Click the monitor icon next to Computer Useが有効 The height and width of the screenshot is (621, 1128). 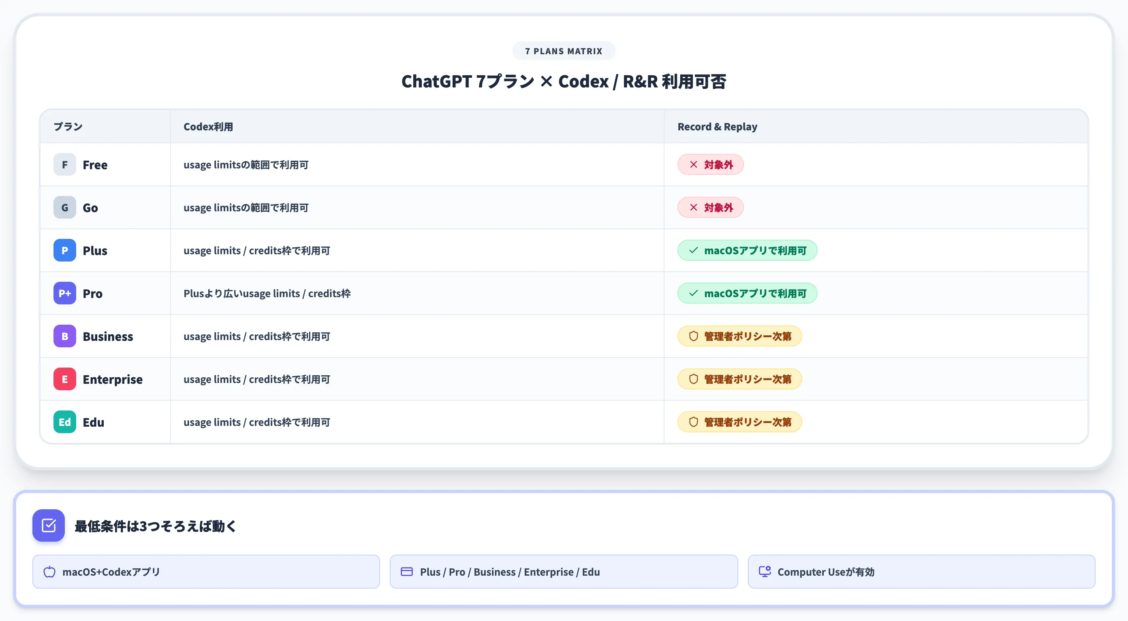[x=765, y=572]
